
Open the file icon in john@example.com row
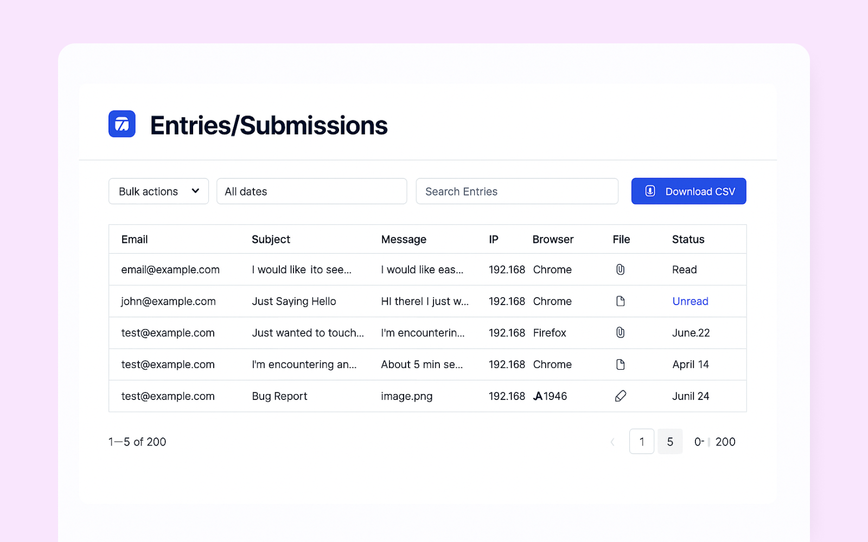click(x=620, y=301)
